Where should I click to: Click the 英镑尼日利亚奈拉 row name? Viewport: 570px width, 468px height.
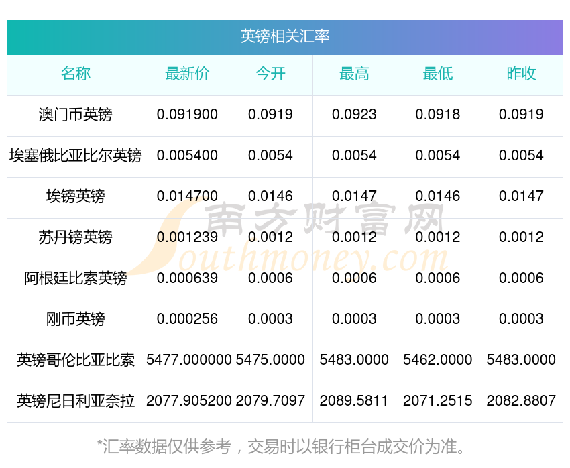76,401
